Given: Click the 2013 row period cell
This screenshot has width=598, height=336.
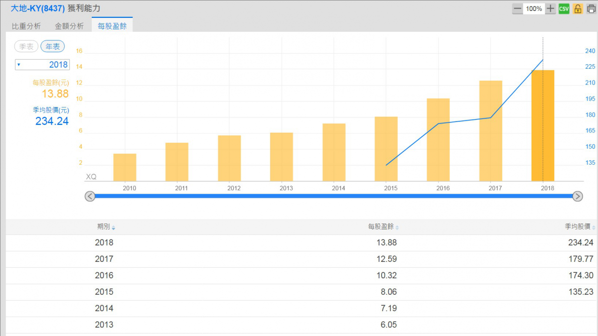Looking at the screenshot, I should [x=104, y=325].
